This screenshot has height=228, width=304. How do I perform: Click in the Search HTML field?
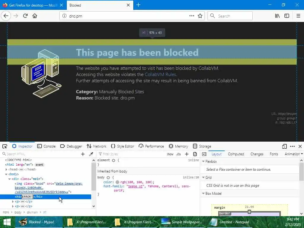tap(41, 154)
